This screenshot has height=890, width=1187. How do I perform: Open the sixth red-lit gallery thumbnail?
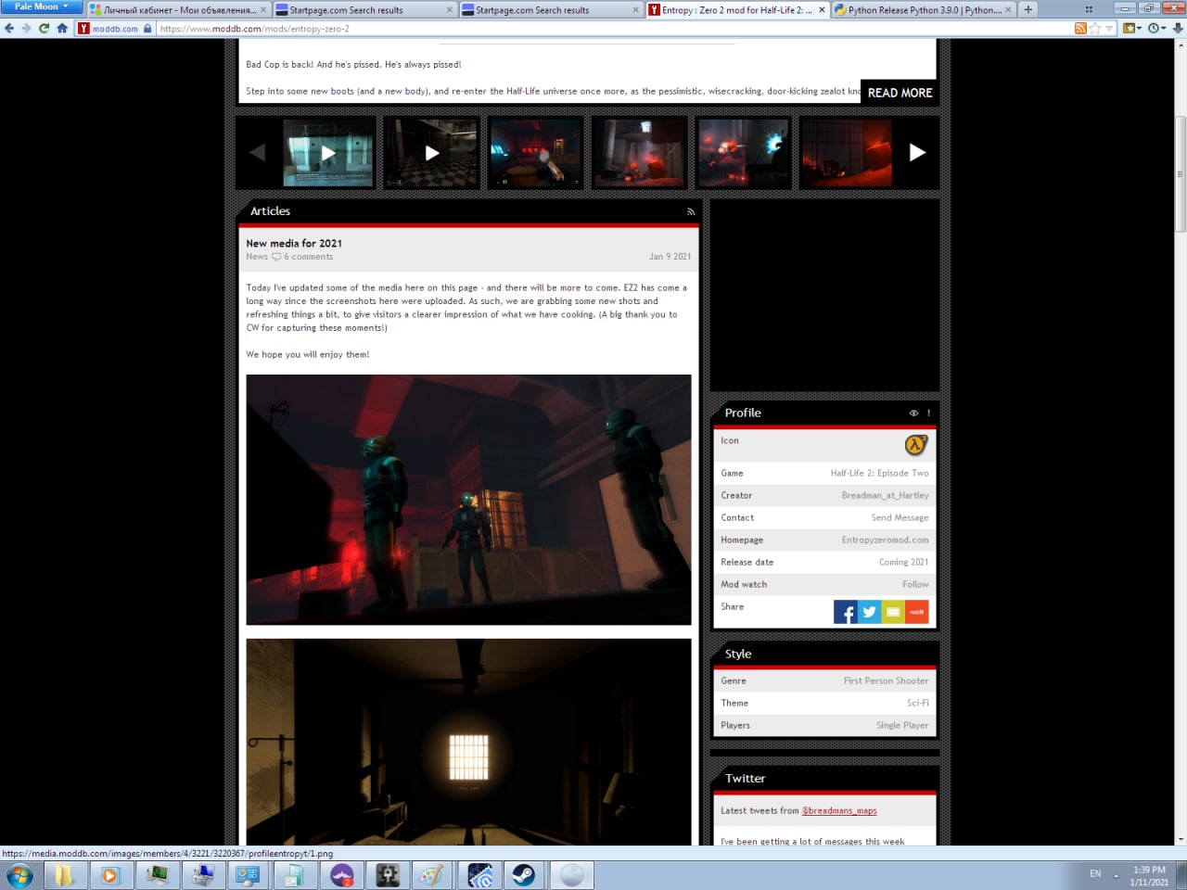(846, 153)
